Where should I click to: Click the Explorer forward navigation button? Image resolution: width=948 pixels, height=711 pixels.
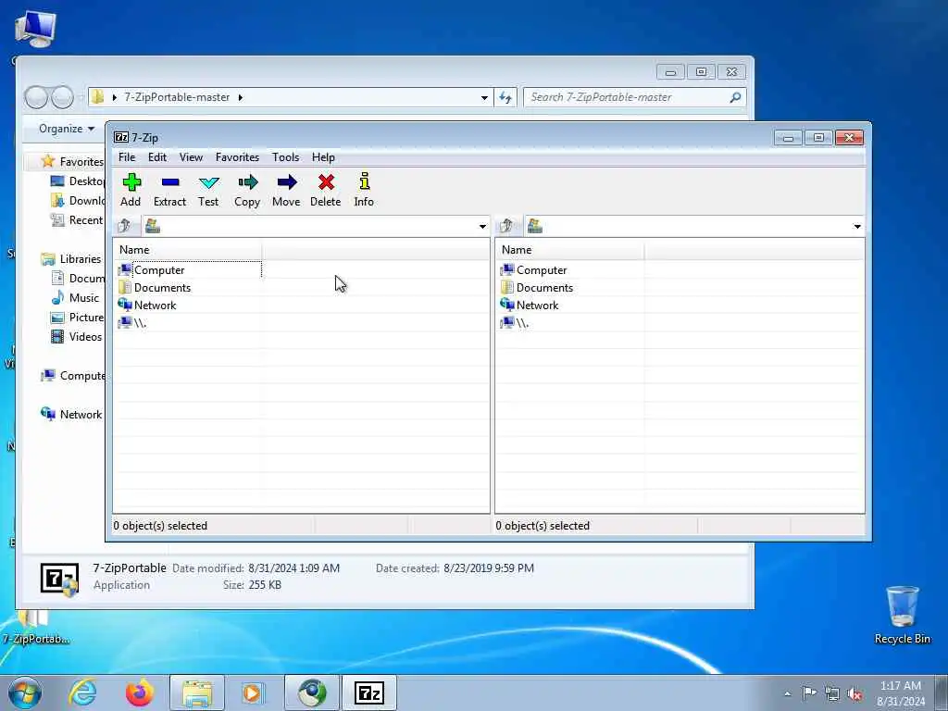click(62, 97)
